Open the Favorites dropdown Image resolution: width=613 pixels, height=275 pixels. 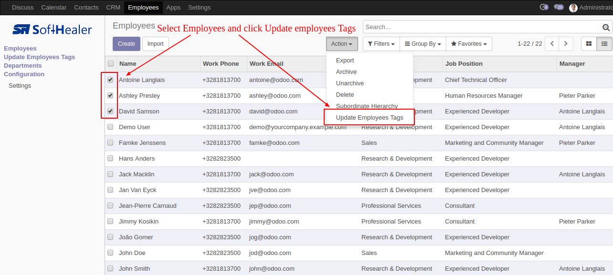click(469, 44)
